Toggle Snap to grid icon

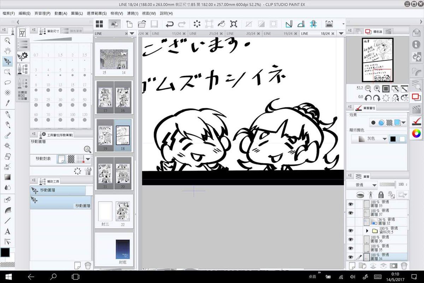(313, 24)
